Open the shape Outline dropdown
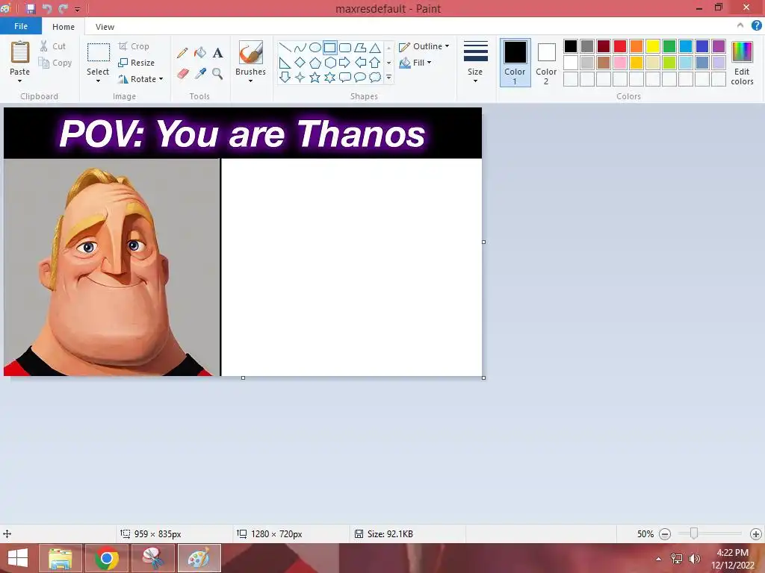 pyautogui.click(x=424, y=46)
